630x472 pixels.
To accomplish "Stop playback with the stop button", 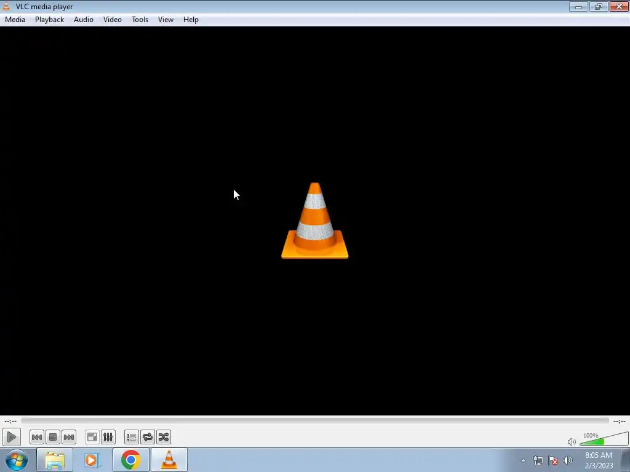I will pos(53,437).
